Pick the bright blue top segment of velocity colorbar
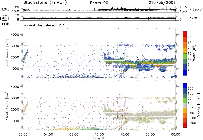 [185, 86]
